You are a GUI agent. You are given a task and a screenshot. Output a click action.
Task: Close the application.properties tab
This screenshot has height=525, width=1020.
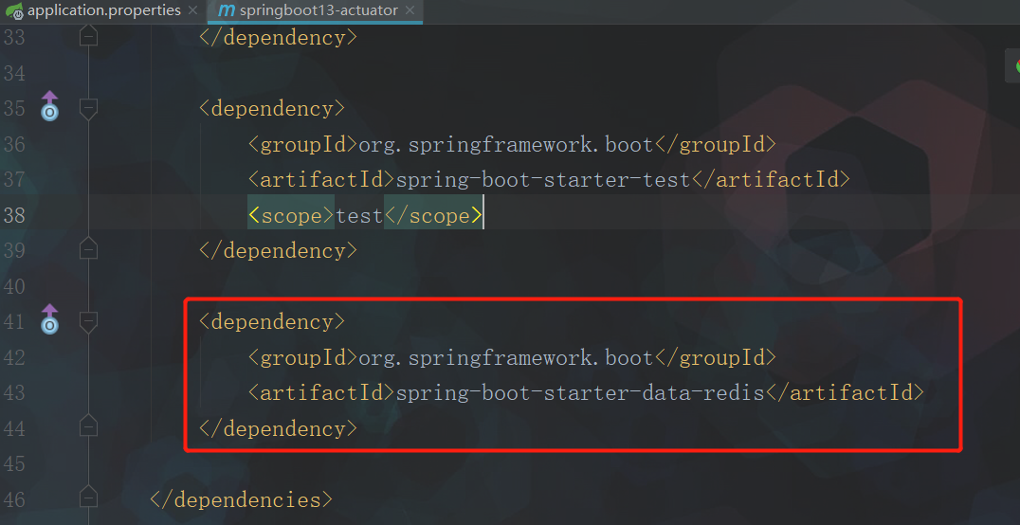coord(192,11)
